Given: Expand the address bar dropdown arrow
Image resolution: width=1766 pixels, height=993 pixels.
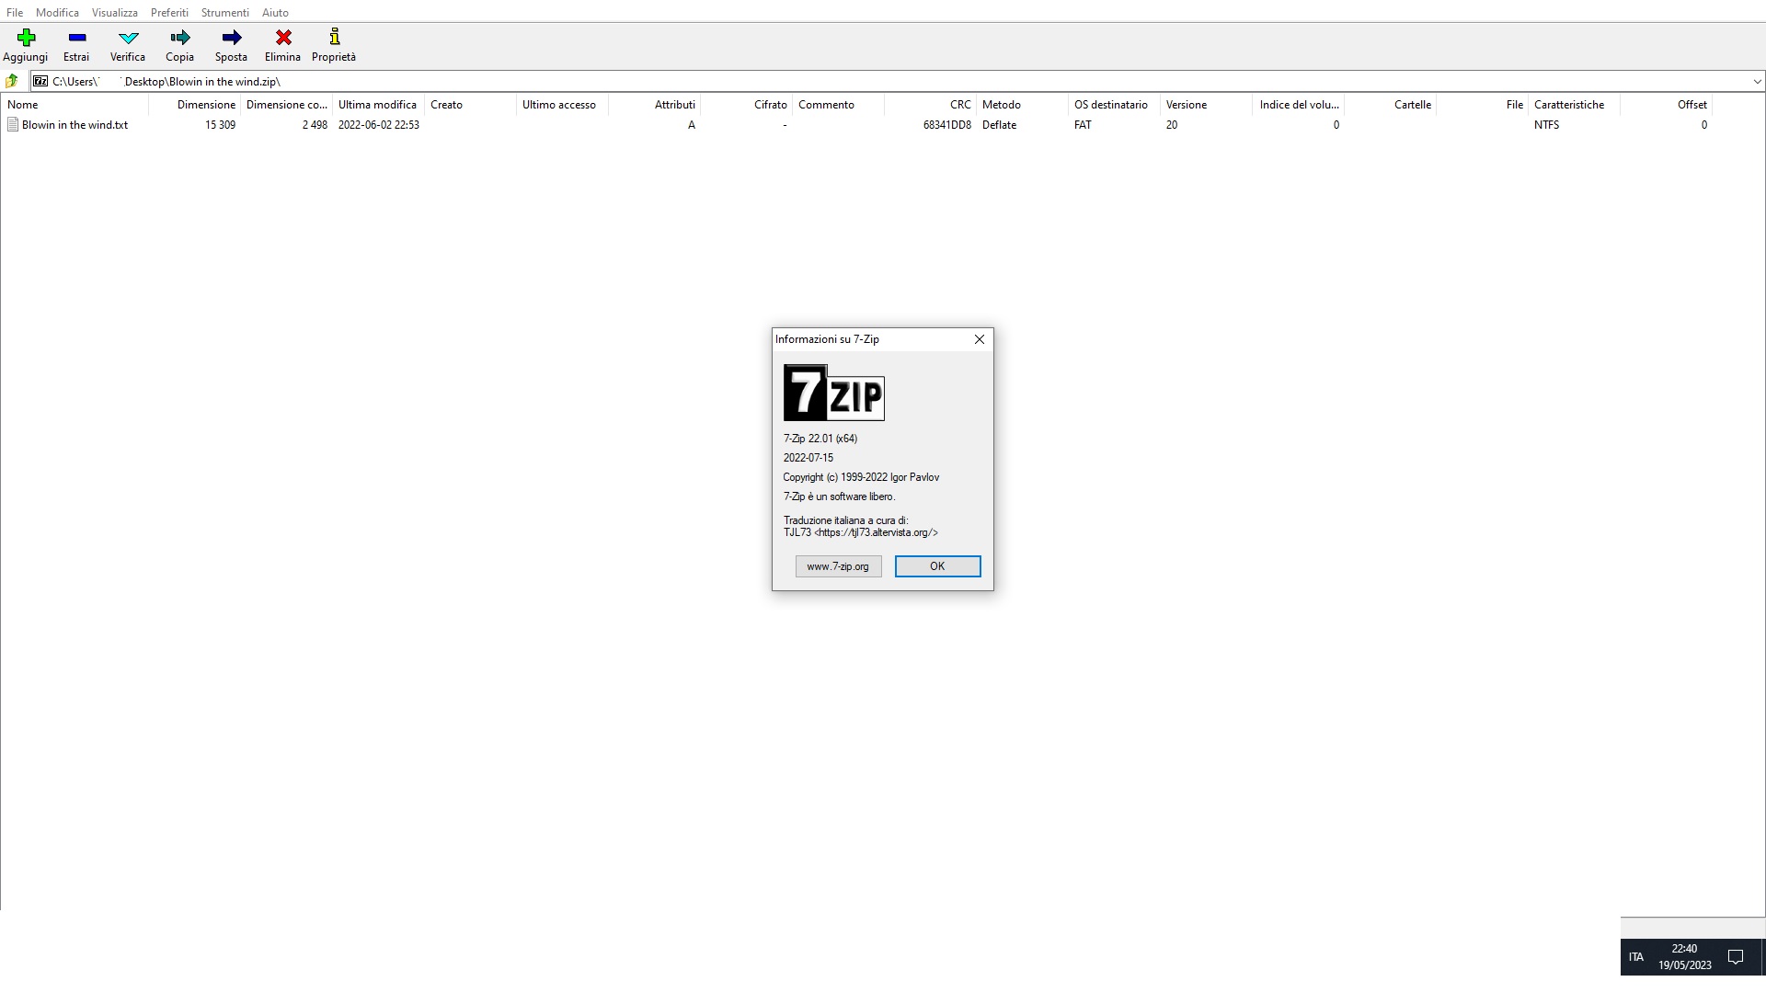Looking at the screenshot, I should [1757, 82].
